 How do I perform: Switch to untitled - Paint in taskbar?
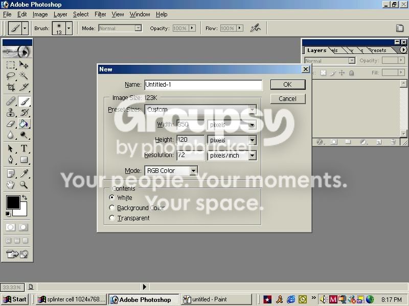tap(216, 299)
